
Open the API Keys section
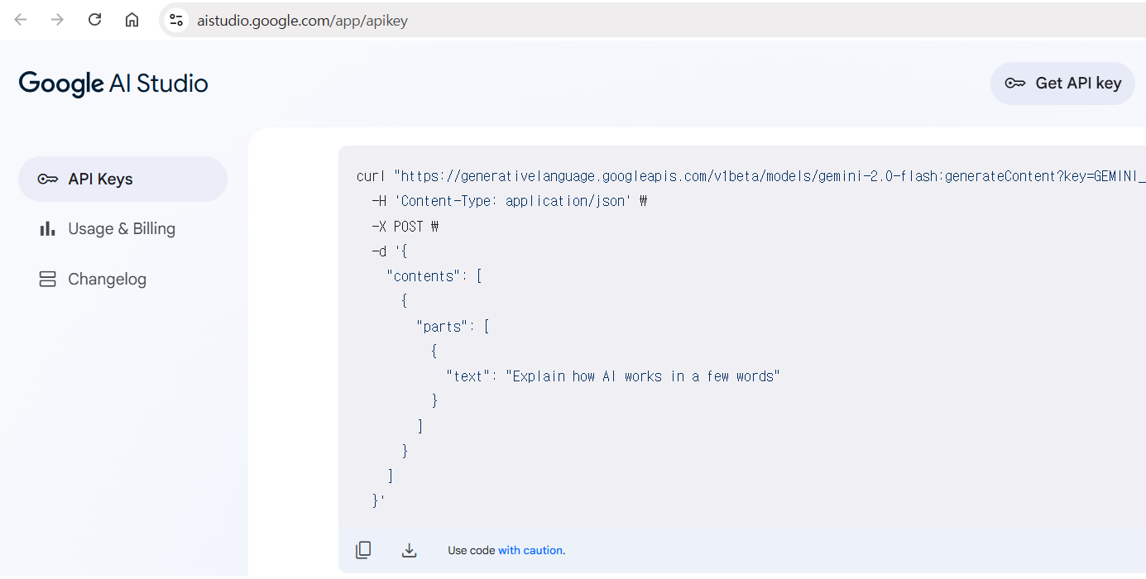(122, 179)
